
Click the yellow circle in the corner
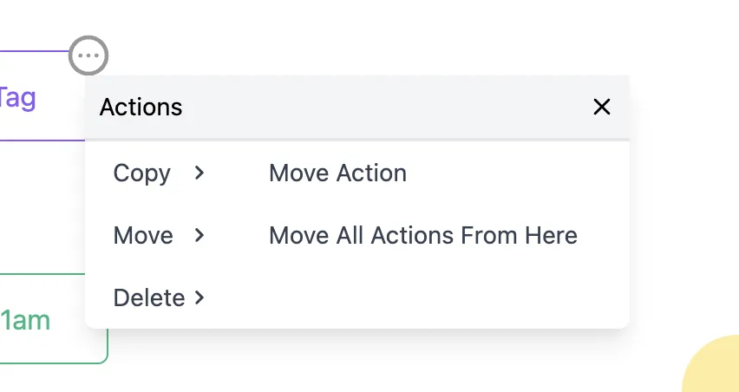pyautogui.click(x=711, y=365)
